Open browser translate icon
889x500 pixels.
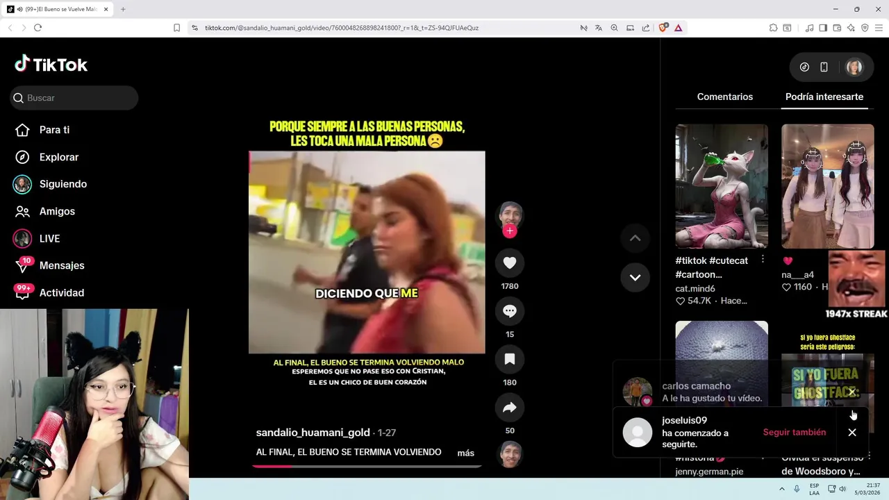[x=599, y=28]
